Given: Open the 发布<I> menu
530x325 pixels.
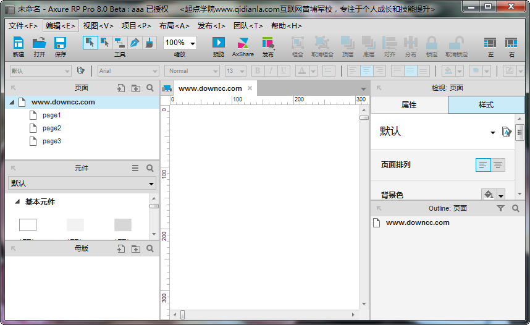Looking at the screenshot, I should point(212,26).
